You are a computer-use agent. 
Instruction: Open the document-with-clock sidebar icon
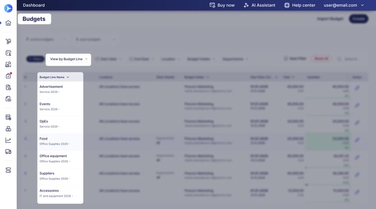coord(8,87)
